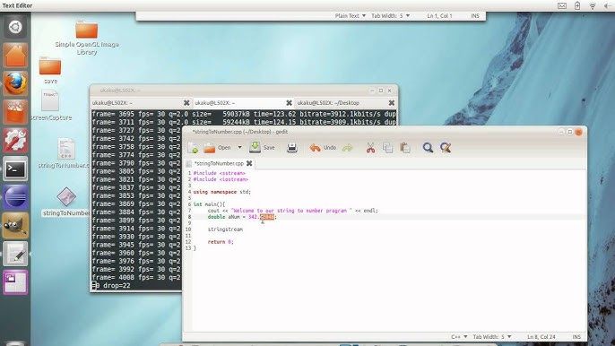Image resolution: width=615 pixels, height=346 pixels.
Task: Click the Save button
Action: (263, 148)
